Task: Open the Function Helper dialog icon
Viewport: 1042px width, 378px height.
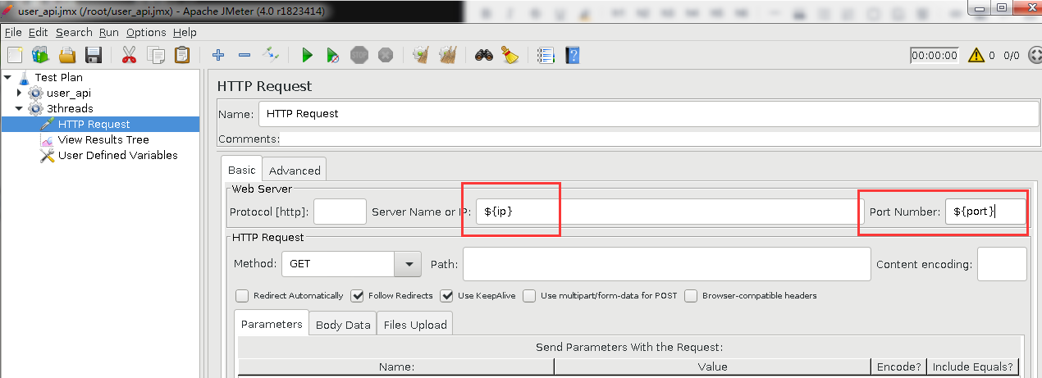Action: (546, 55)
